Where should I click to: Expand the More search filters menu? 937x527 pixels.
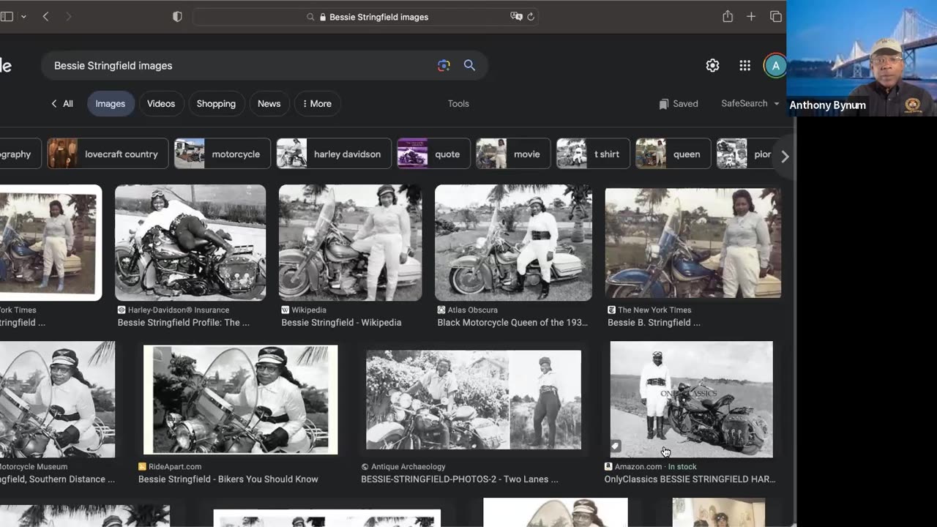click(x=317, y=104)
